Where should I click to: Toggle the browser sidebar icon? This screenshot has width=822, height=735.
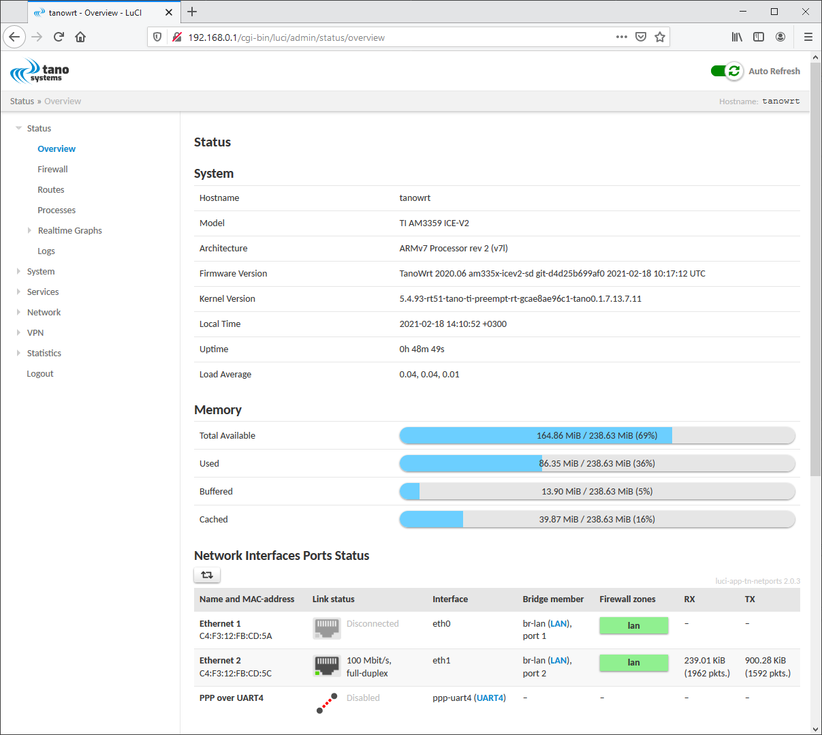759,37
